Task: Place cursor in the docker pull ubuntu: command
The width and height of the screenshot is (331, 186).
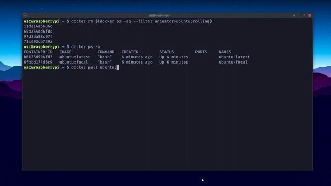Action: 94,67
